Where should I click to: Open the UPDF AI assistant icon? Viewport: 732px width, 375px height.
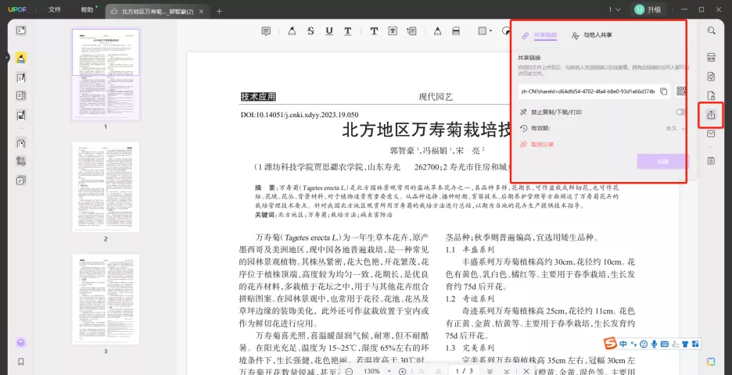pyautogui.click(x=711, y=362)
